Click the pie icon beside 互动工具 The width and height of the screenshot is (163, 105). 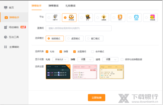(6, 37)
